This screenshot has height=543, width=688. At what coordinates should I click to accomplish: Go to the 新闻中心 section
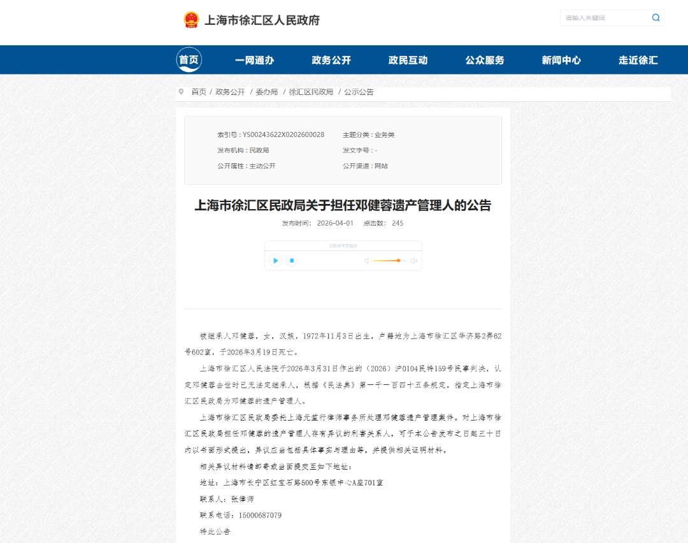coord(561,59)
